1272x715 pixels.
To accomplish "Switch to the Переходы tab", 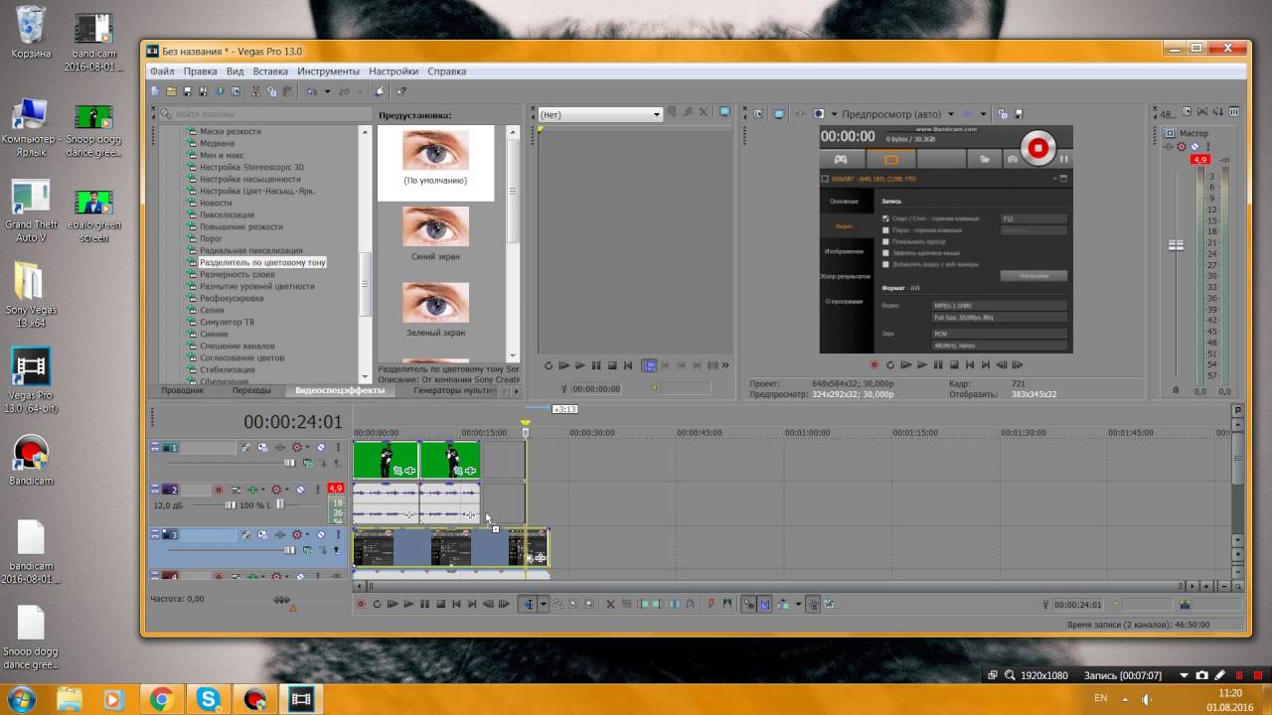I will coord(251,390).
